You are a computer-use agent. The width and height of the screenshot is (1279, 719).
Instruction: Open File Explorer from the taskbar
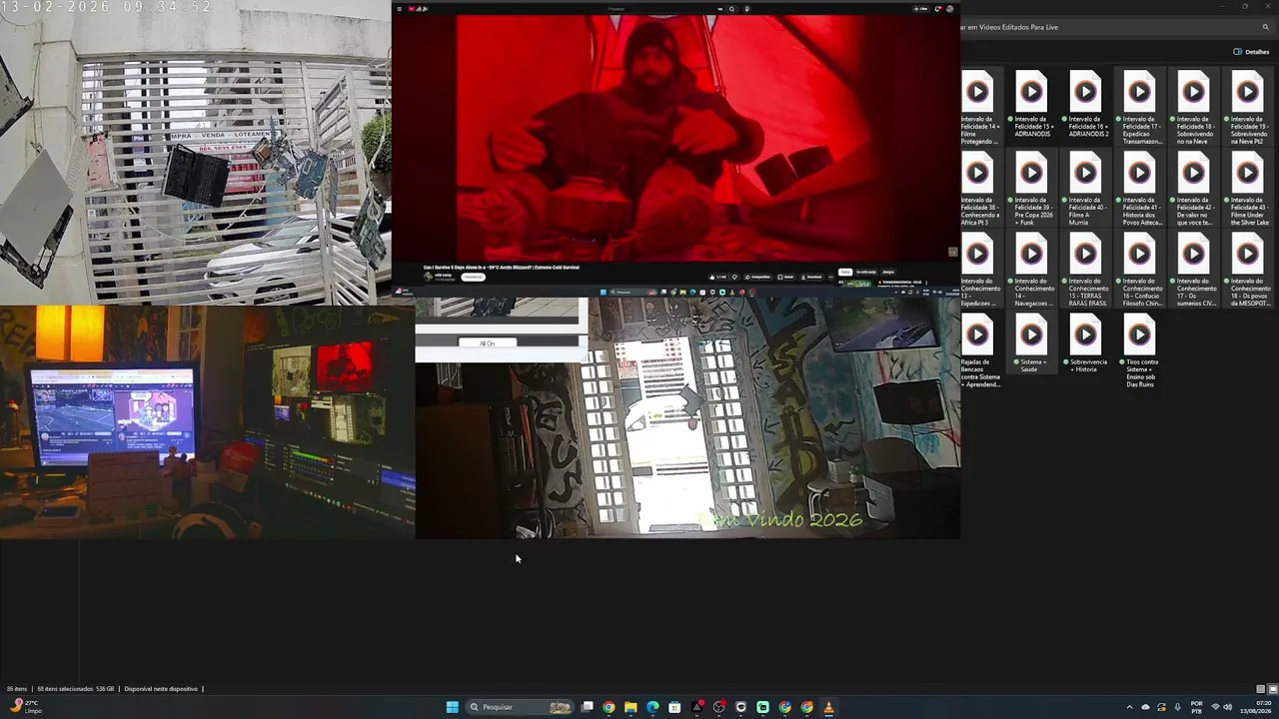tap(631, 707)
